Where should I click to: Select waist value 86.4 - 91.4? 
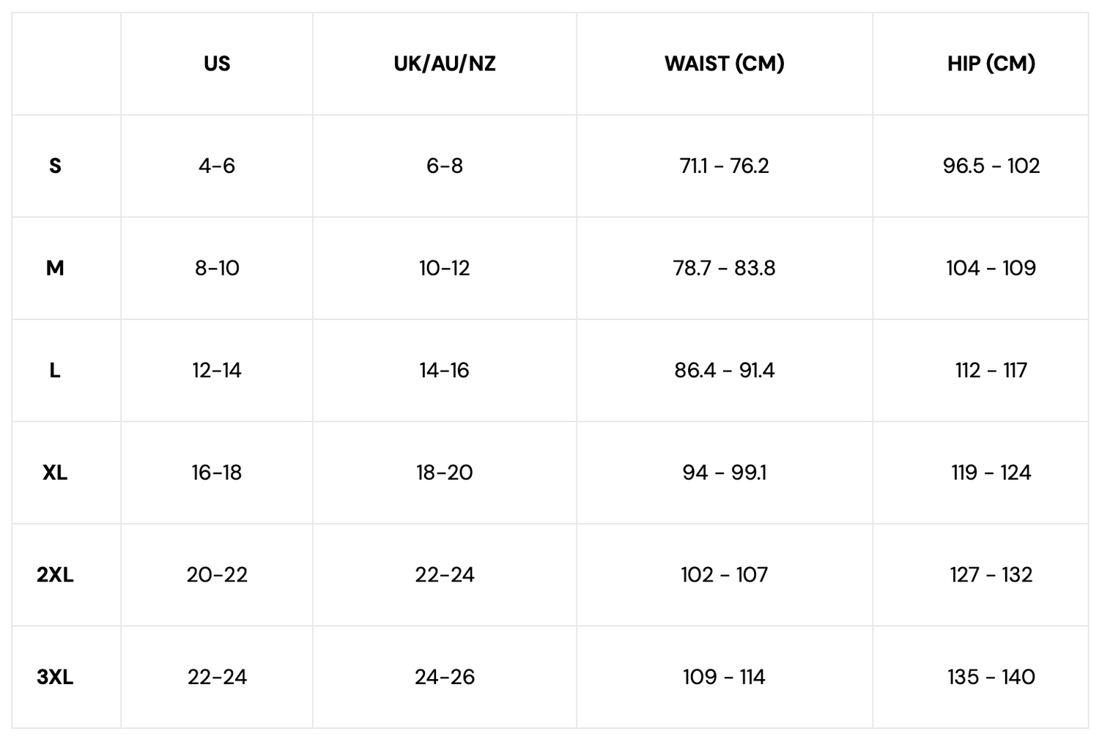click(x=724, y=371)
